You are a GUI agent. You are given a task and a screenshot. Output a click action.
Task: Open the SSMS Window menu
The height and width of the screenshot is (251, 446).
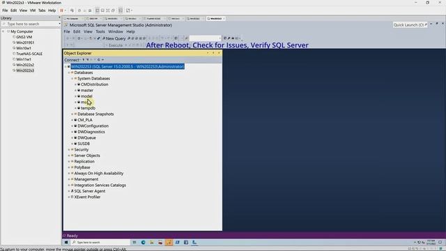pyautogui.click(x=116, y=31)
